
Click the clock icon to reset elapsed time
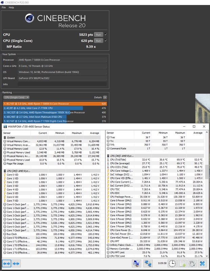[x=172, y=264]
